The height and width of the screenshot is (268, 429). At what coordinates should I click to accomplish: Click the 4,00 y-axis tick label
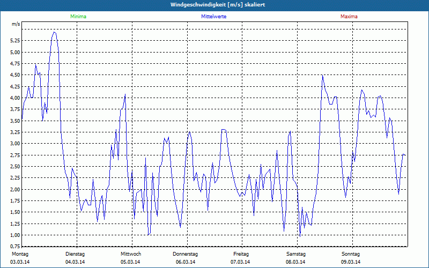coord(15,98)
